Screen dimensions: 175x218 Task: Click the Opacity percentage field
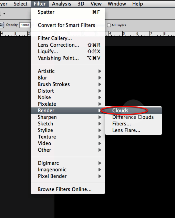[x=25, y=25]
